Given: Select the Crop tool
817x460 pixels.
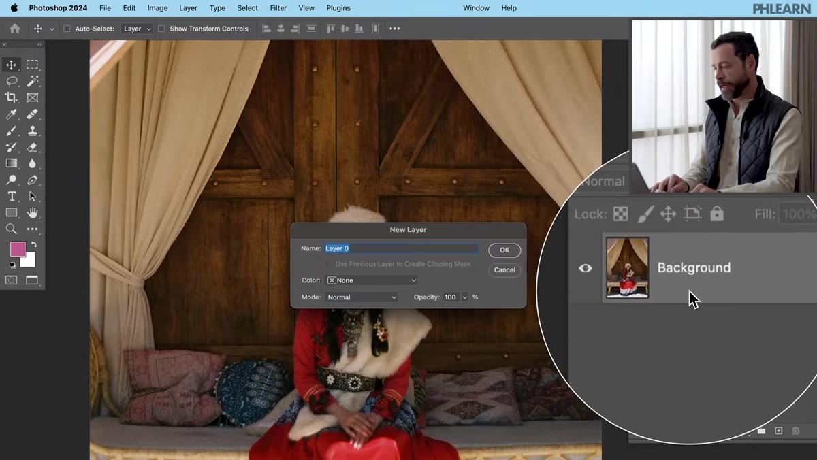Looking at the screenshot, I should coord(12,98).
